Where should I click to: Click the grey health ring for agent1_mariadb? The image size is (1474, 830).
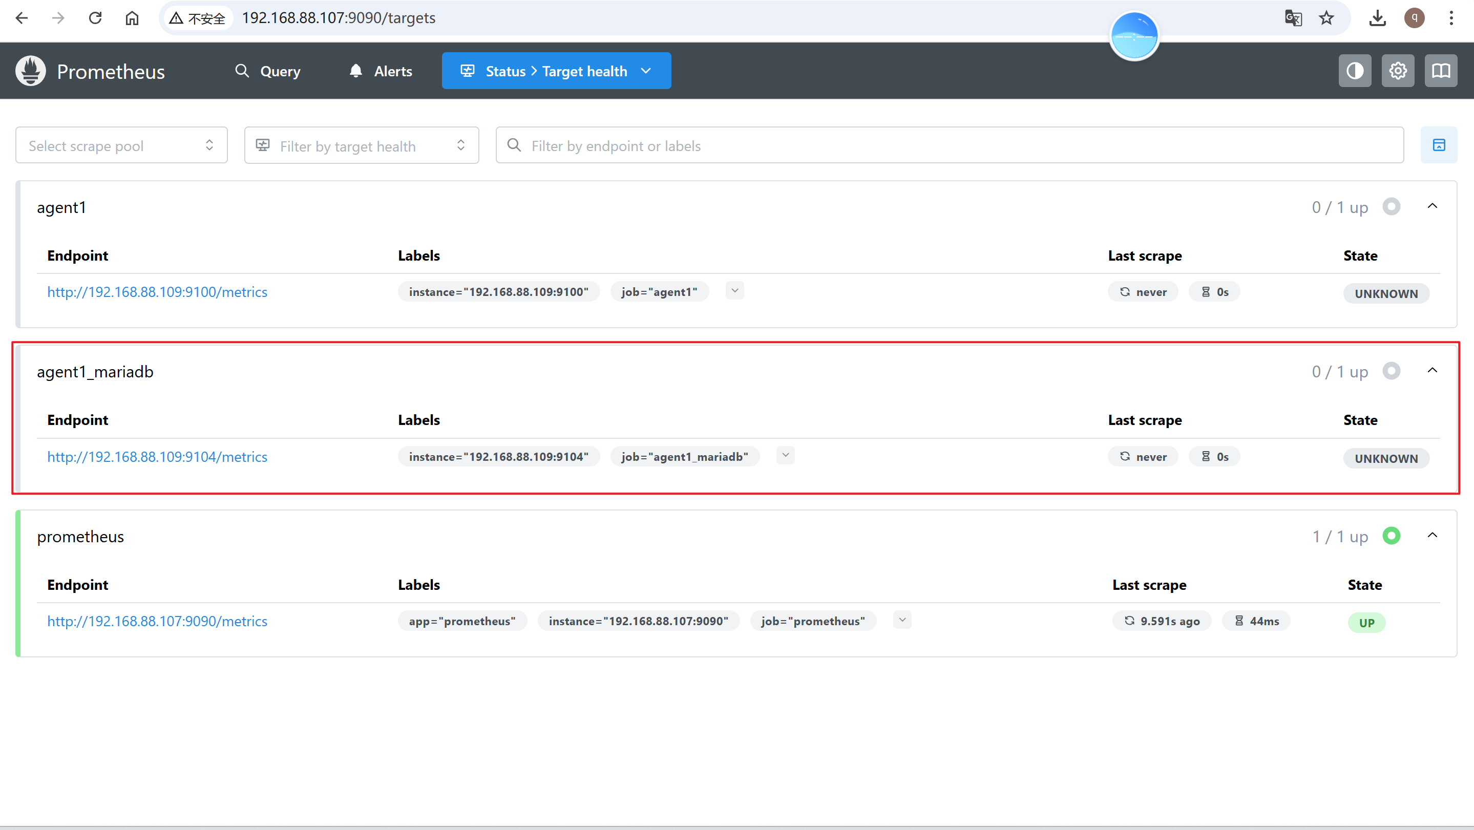(1392, 371)
